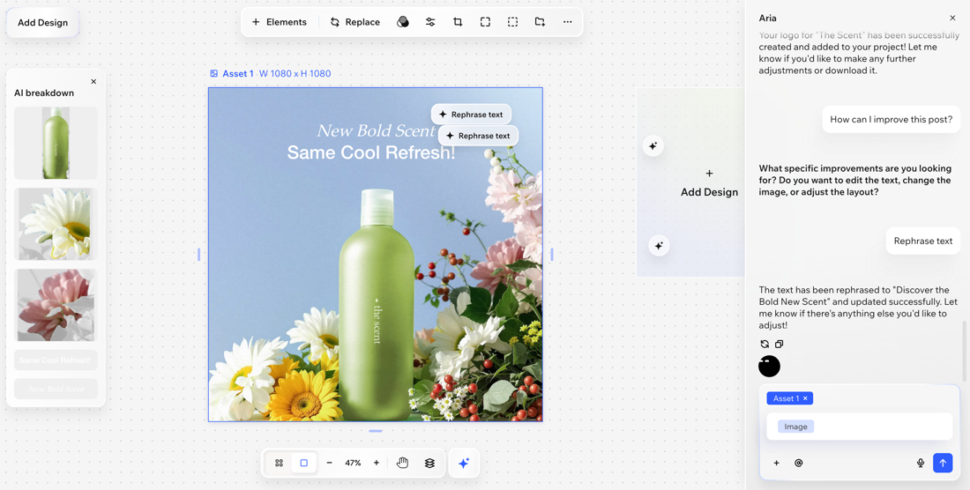970x490 pixels.
Task: Click the Image chip in chat input
Action: pyautogui.click(x=795, y=427)
